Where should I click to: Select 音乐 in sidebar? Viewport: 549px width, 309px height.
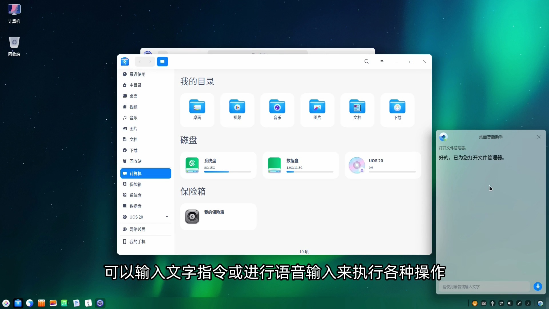[x=146, y=118]
